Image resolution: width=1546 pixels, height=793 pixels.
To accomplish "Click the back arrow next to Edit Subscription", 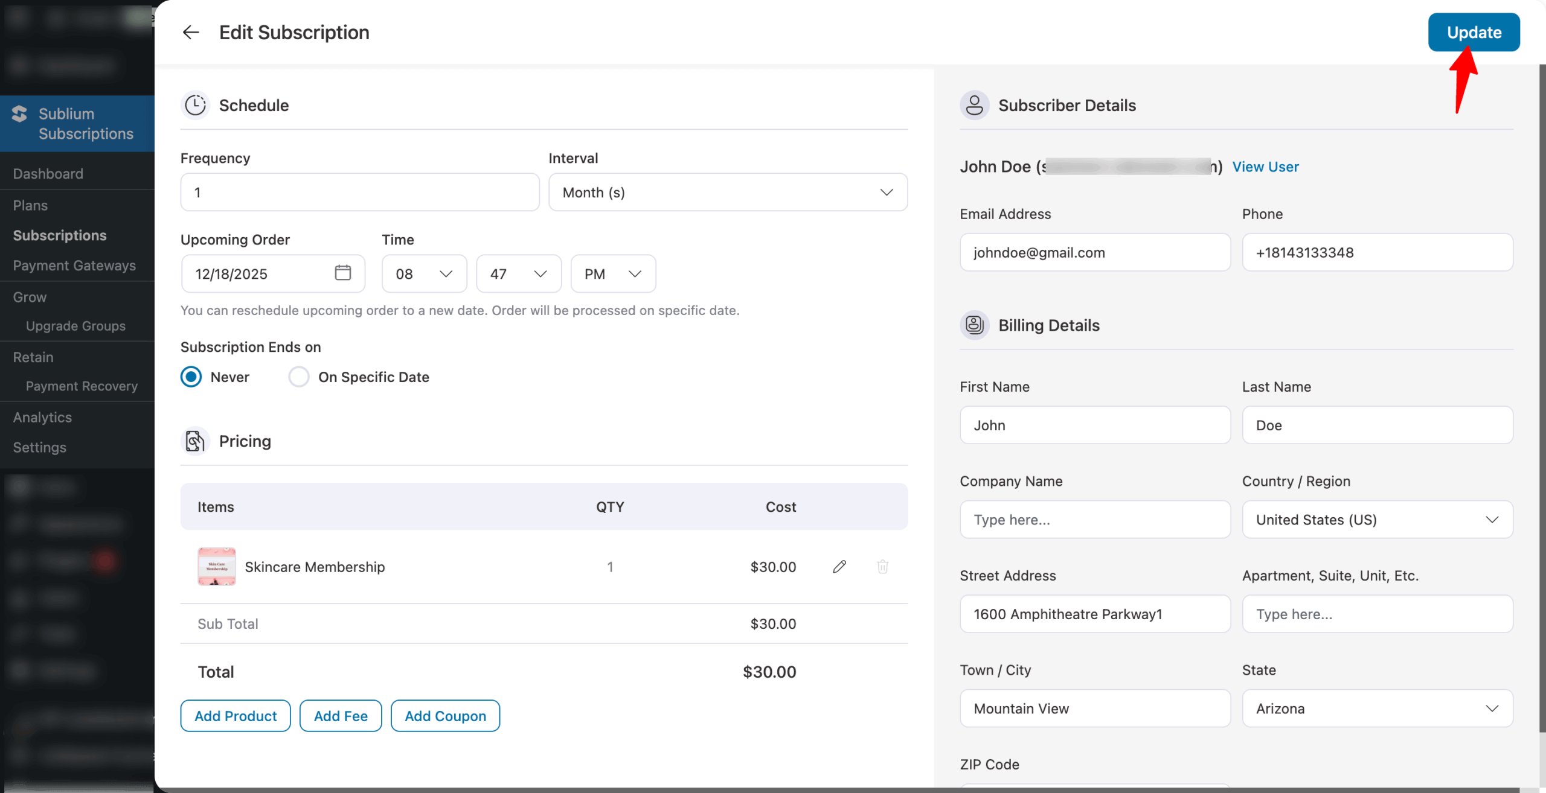I will [190, 32].
